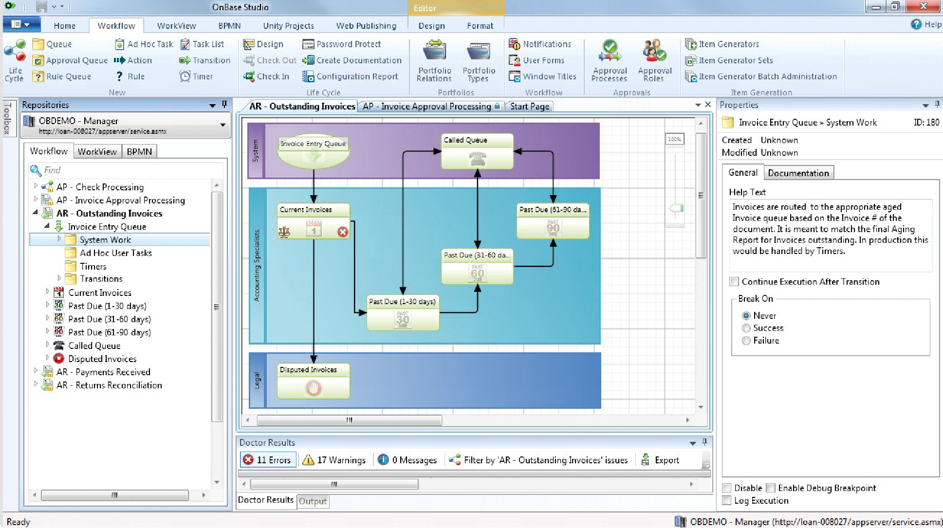Add an Ad Hoc Task
This screenshot has width=943, height=528.
(x=144, y=44)
